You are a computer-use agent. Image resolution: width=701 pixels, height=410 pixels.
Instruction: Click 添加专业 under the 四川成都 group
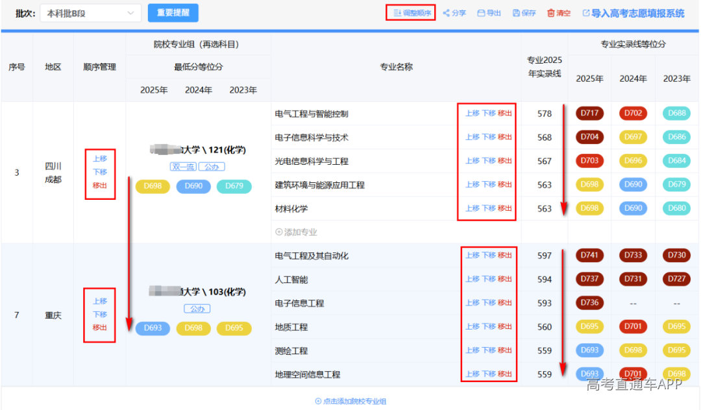297,232
